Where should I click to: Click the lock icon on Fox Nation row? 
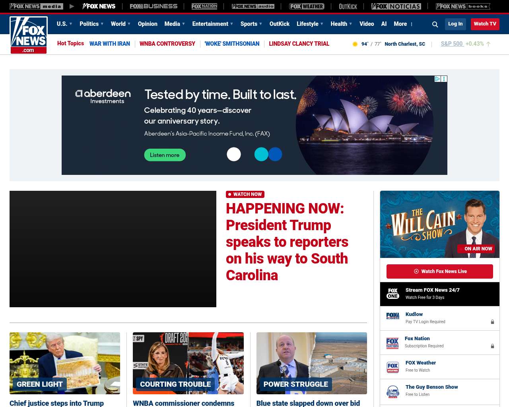pos(492,346)
